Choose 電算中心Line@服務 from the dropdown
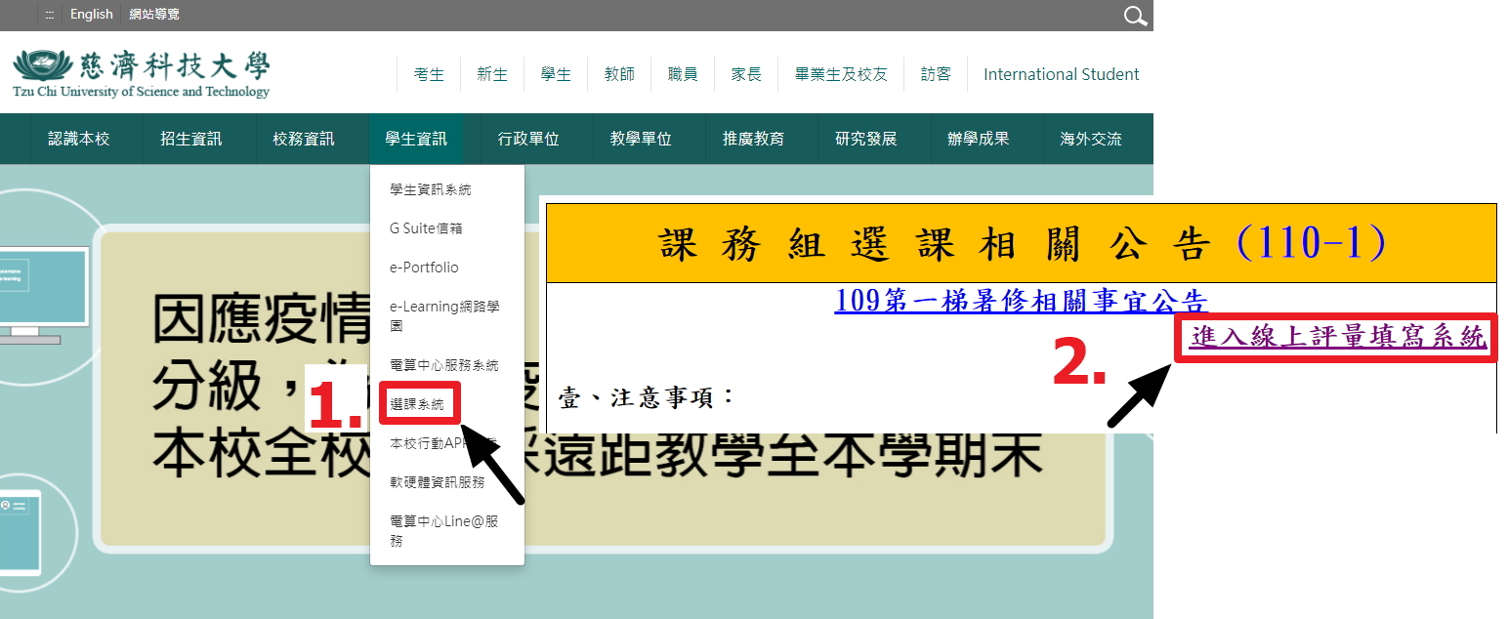Viewport: 1508px width, 619px height. tap(444, 530)
